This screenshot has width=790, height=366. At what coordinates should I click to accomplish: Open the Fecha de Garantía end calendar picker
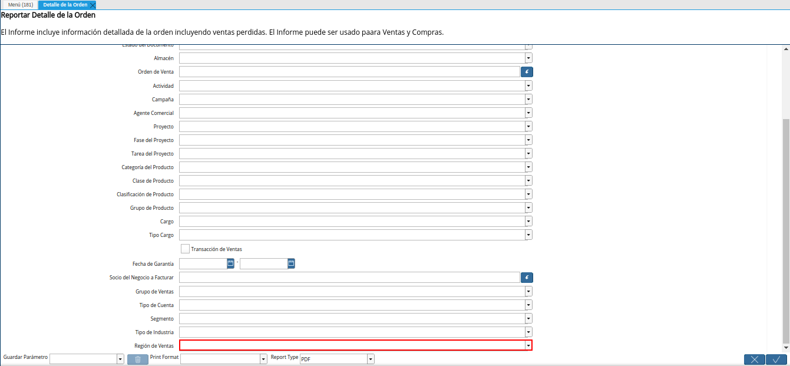[x=292, y=263]
